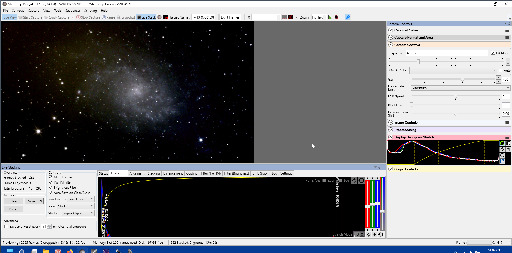Click the Snapshot toolbar button

coord(126,17)
